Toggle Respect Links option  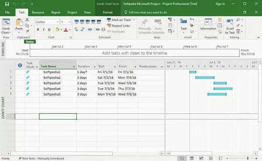click(118, 26)
